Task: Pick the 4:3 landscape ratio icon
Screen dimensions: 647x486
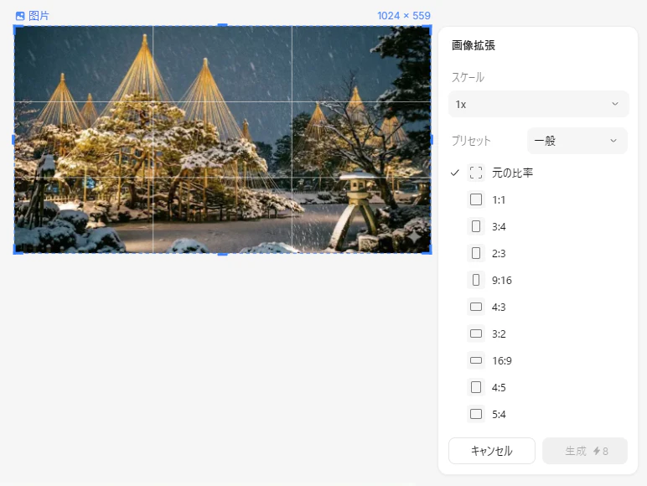Action: tap(476, 307)
